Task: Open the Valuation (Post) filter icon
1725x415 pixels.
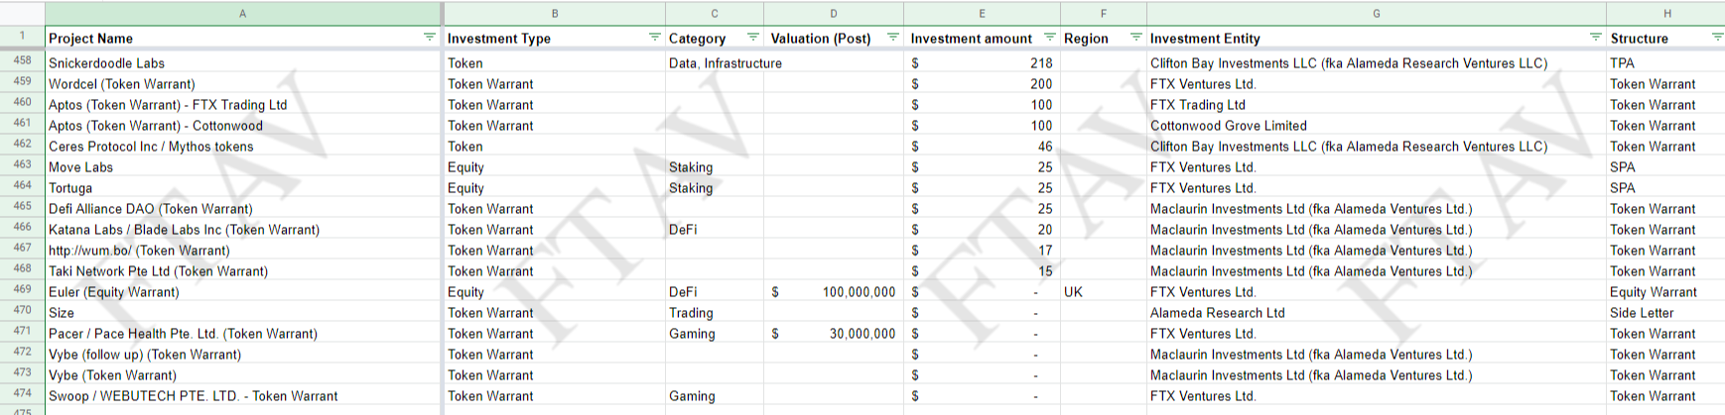Action: click(892, 38)
